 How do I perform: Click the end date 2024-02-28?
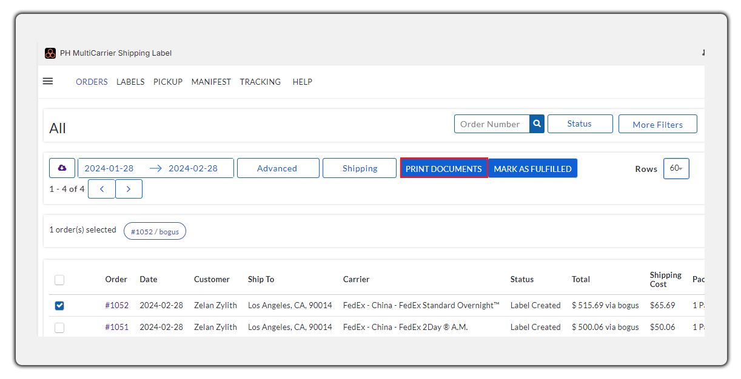193,168
